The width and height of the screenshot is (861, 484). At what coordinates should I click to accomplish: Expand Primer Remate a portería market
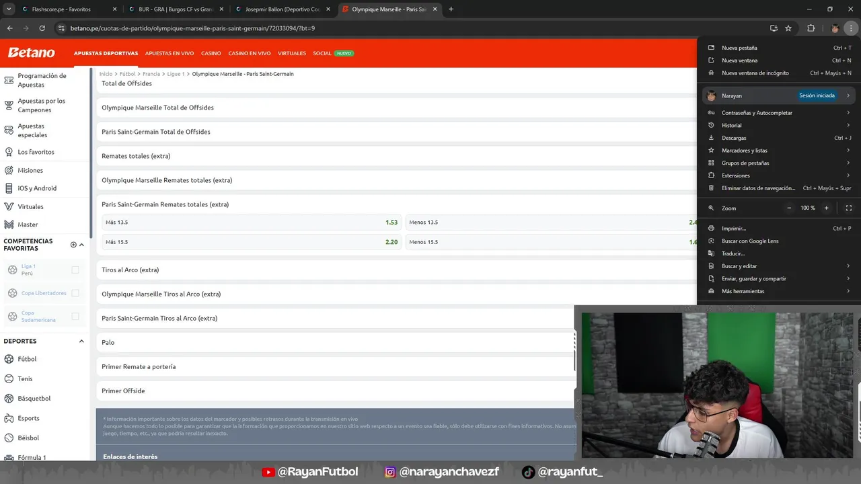[x=335, y=366]
